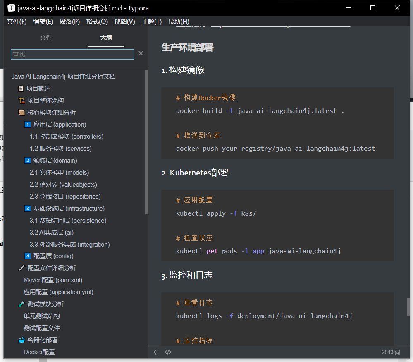Open the 主题(T) menu

click(x=151, y=22)
